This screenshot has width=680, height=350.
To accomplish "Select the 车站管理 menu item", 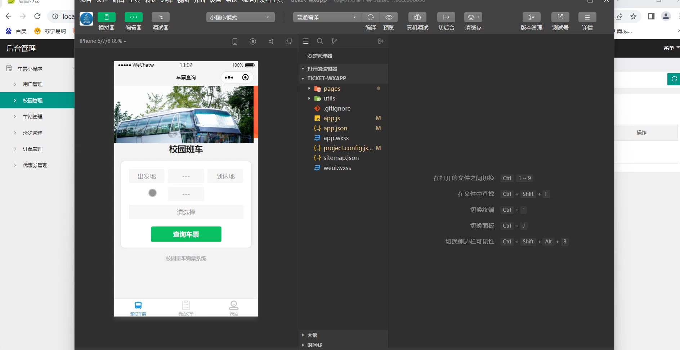I will point(33,117).
